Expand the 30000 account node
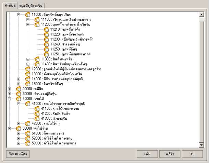209x163 pixels. (x=9, y=94)
